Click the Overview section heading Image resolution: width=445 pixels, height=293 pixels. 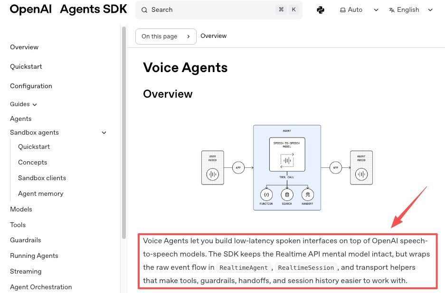[168, 94]
